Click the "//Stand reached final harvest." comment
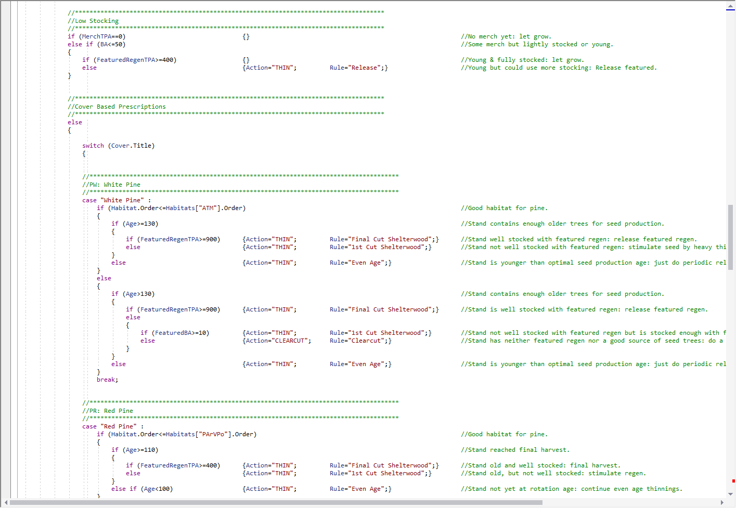The height and width of the screenshot is (508, 736). (515, 450)
